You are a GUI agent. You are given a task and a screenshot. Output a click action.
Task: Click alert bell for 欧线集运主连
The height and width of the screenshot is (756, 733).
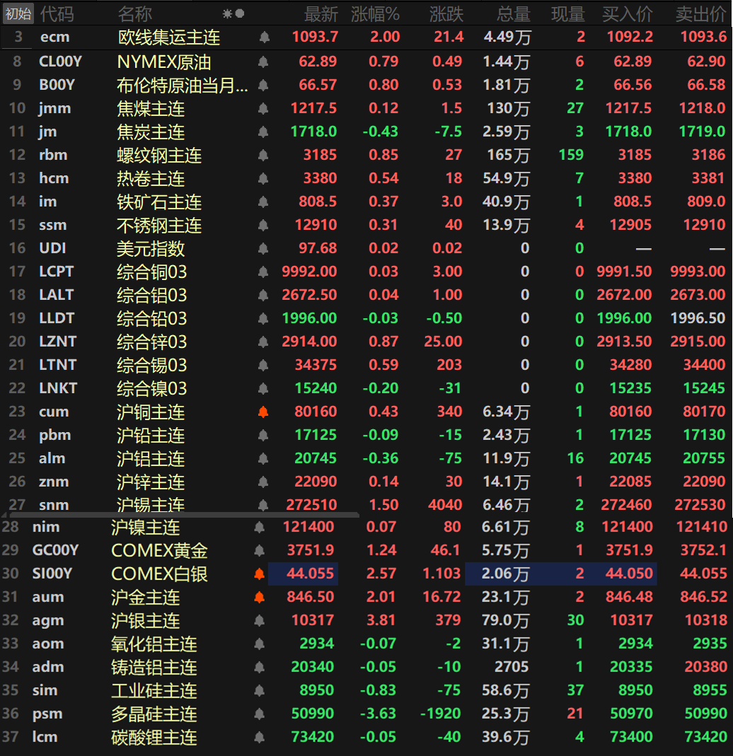coord(263,37)
